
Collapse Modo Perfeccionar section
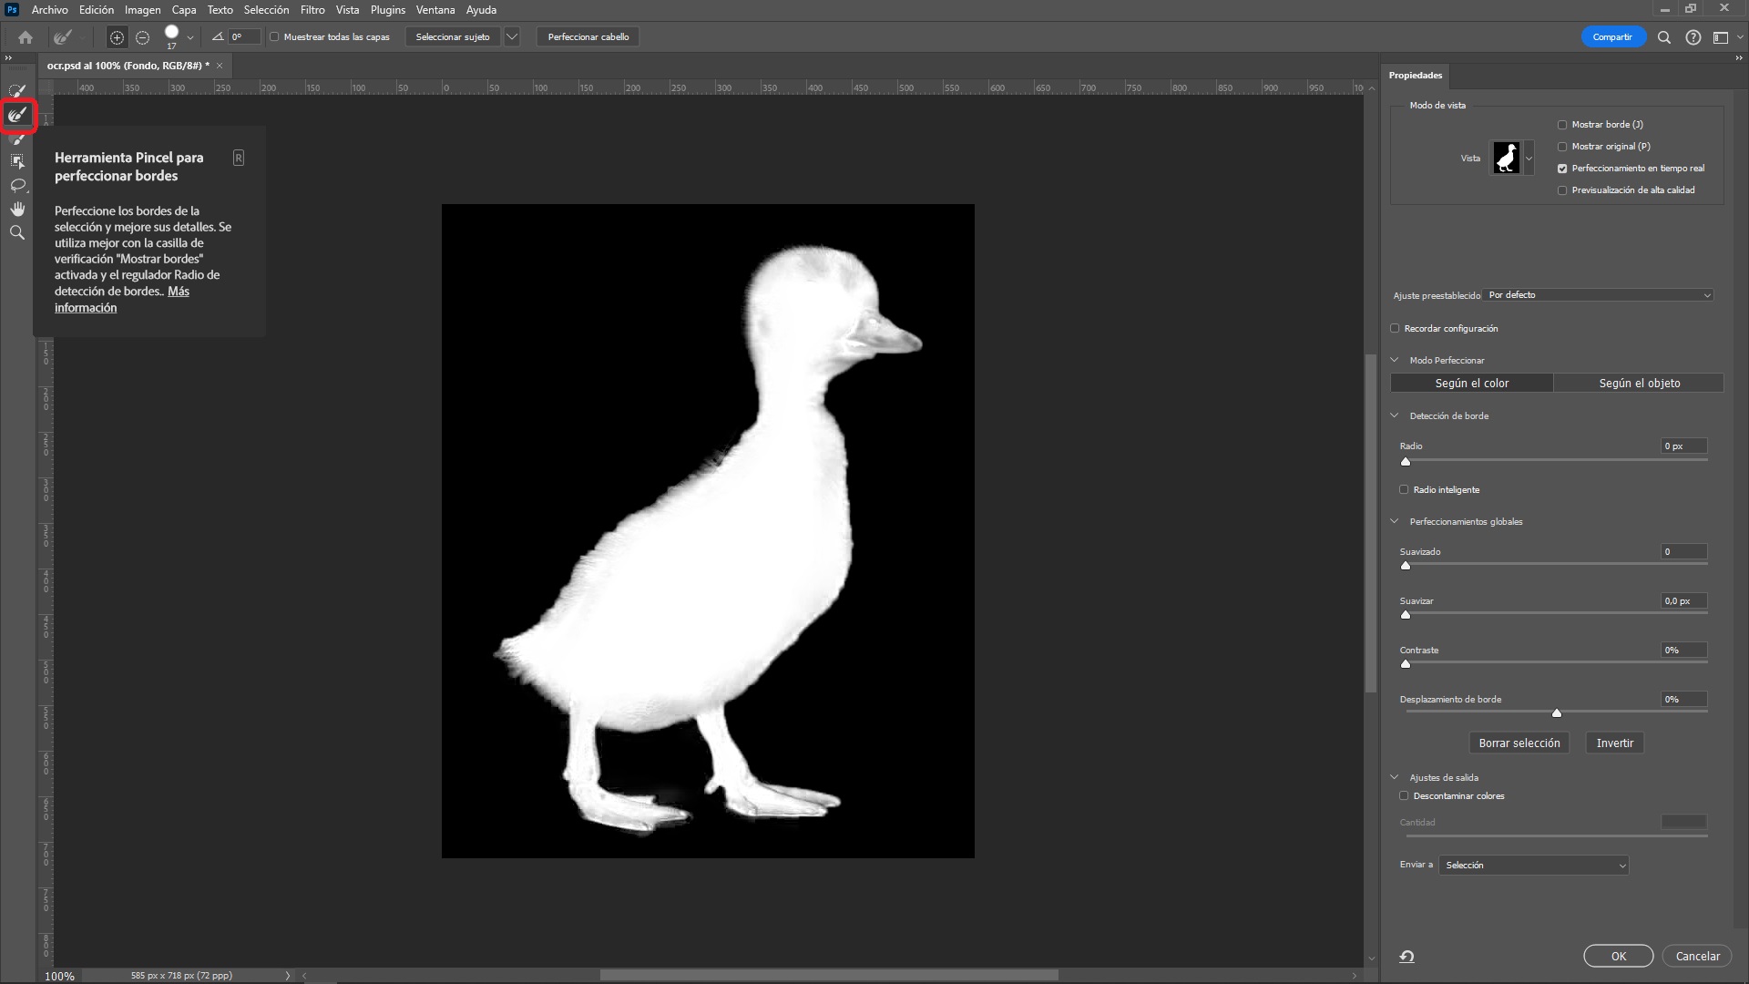[x=1395, y=360]
